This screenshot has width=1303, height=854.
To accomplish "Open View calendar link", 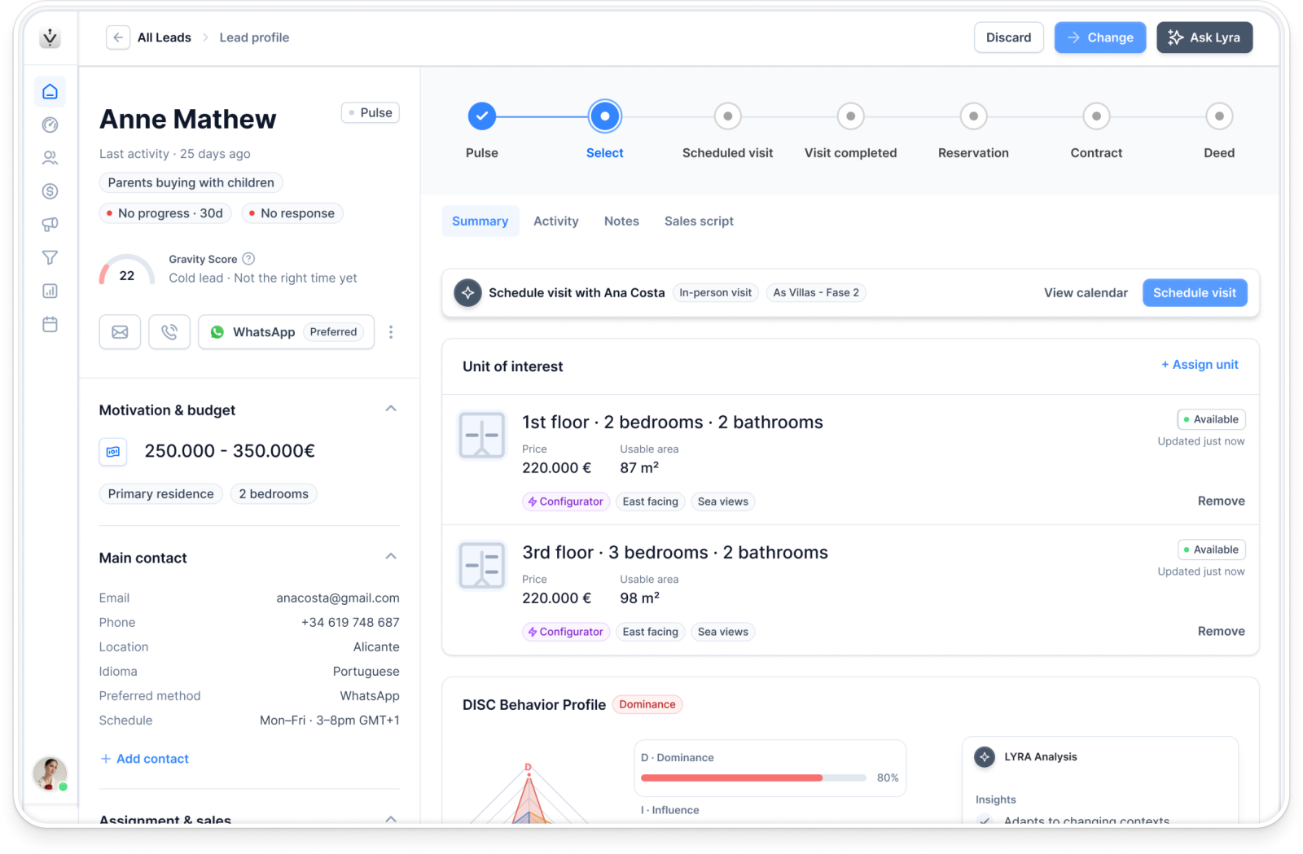I will (x=1086, y=293).
